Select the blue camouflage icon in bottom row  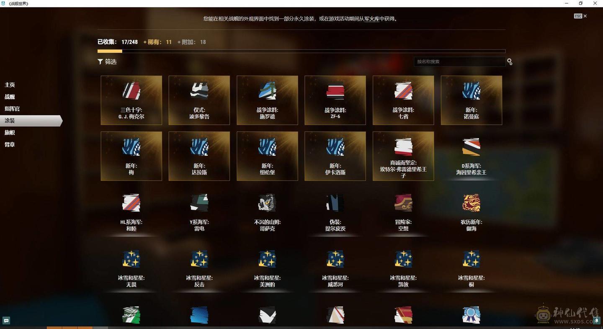199,315
